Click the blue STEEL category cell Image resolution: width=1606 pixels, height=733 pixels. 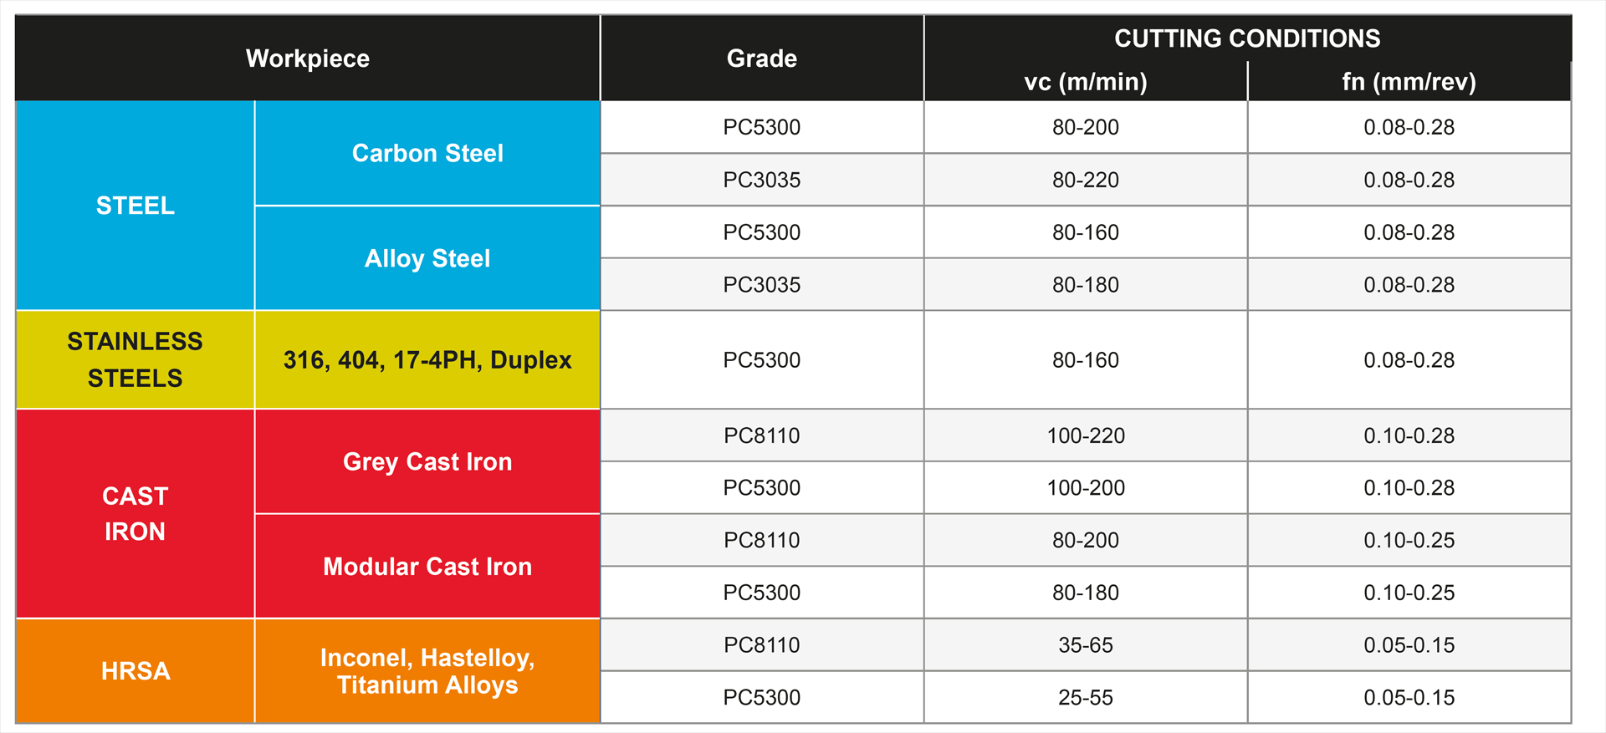135,206
